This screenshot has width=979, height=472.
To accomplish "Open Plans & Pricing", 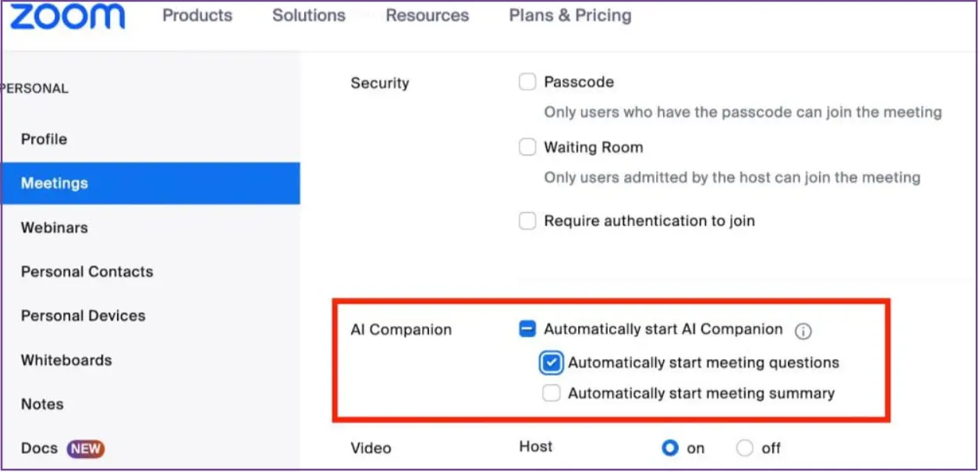I will tap(569, 15).
